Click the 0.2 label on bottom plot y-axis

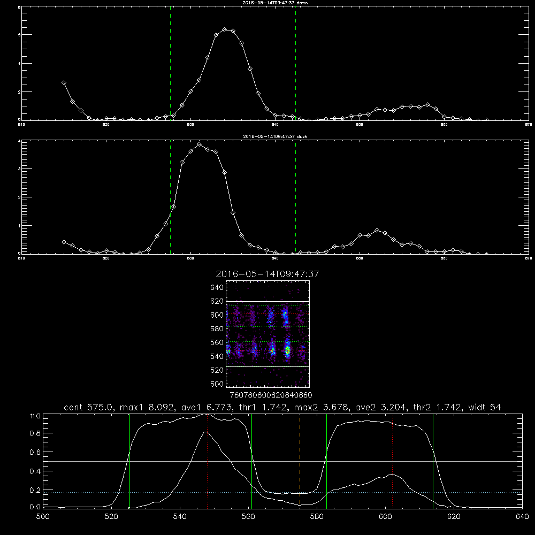click(35, 490)
